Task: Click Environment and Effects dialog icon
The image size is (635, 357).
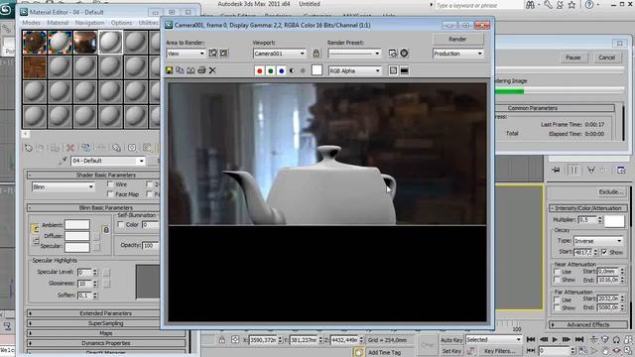Action: tap(404, 53)
